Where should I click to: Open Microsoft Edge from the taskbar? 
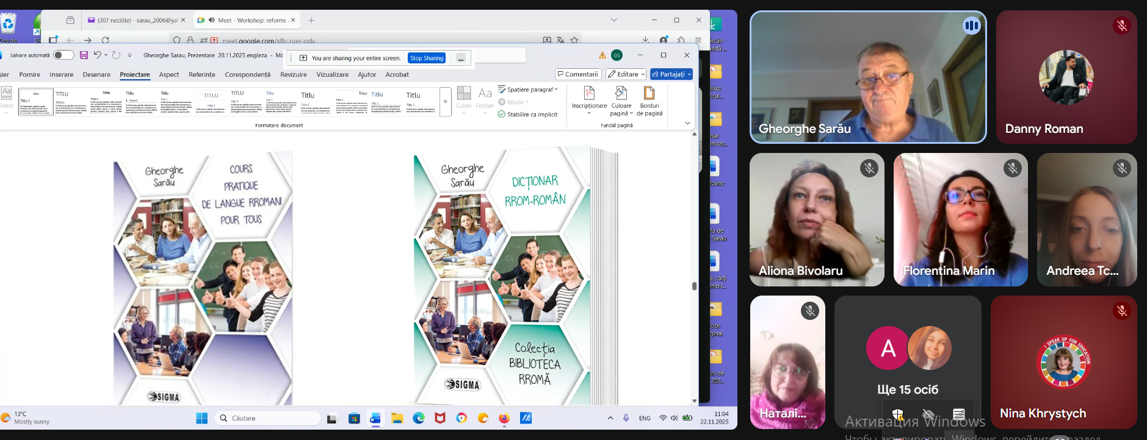419,418
